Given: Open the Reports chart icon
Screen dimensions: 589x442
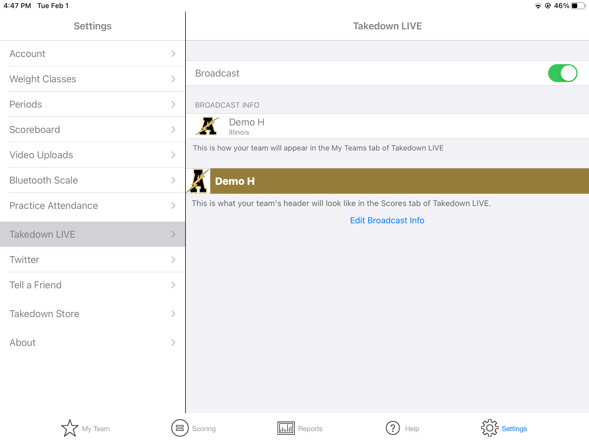Looking at the screenshot, I should (286, 428).
